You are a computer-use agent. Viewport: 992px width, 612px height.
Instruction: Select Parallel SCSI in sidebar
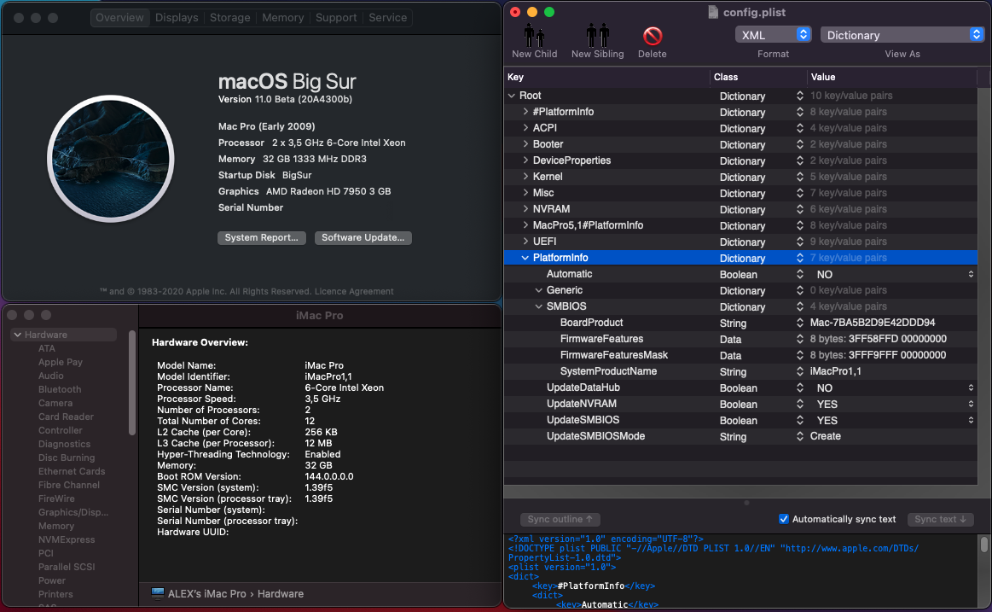(x=67, y=567)
